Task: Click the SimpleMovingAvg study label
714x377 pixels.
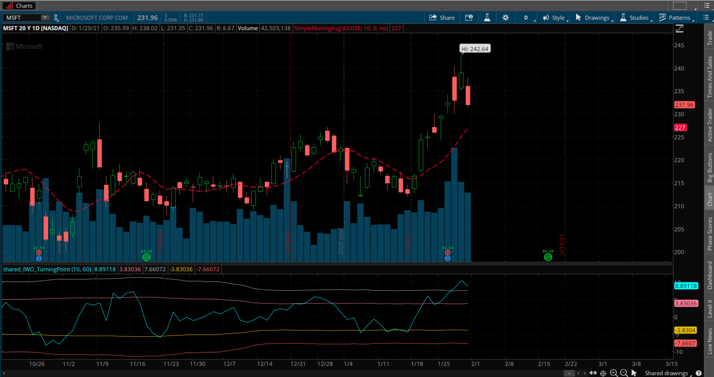Action: tap(341, 28)
